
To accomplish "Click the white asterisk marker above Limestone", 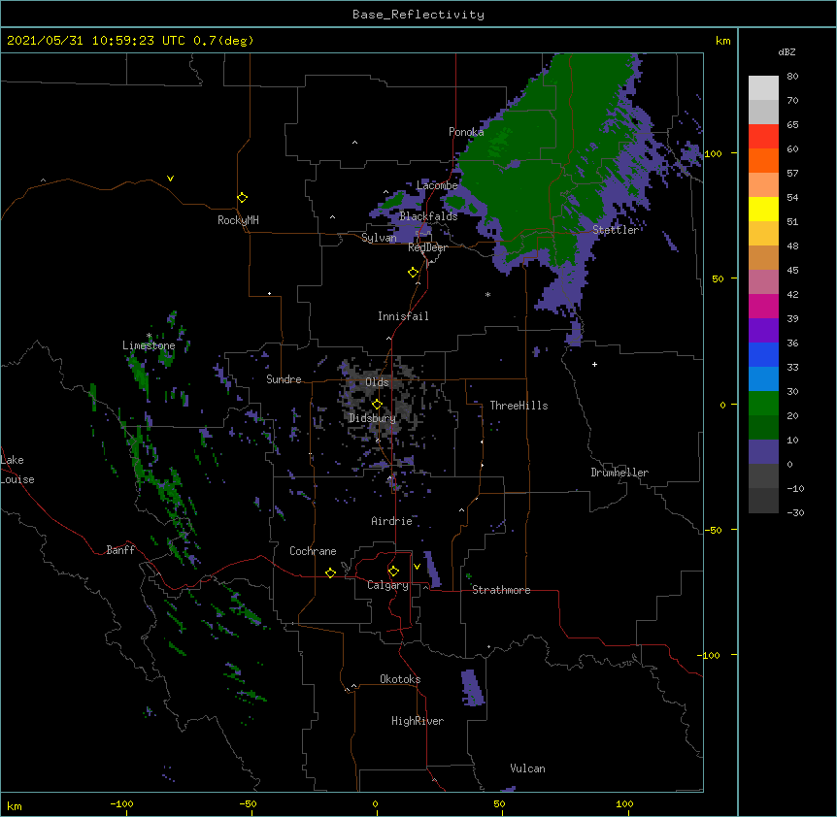I will (x=149, y=336).
